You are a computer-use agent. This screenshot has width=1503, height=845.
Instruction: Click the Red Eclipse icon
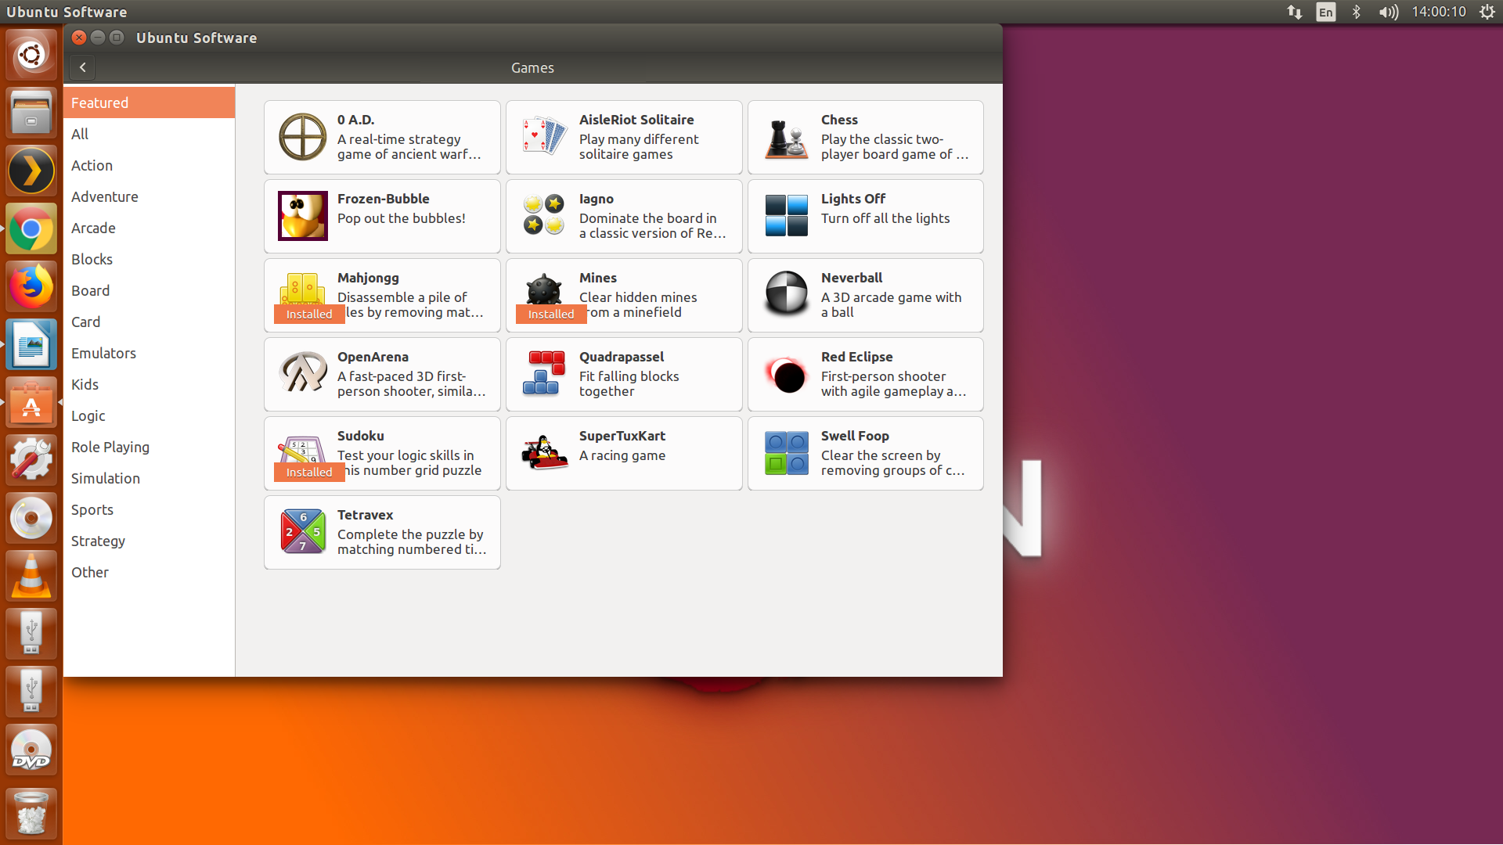(x=786, y=374)
